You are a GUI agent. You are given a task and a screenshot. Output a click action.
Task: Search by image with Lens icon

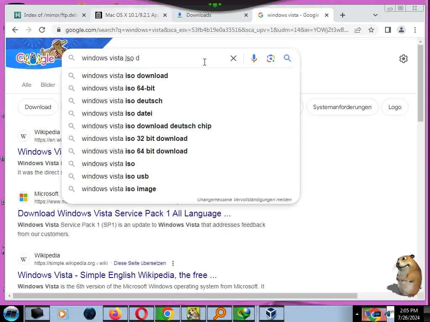tap(271, 58)
